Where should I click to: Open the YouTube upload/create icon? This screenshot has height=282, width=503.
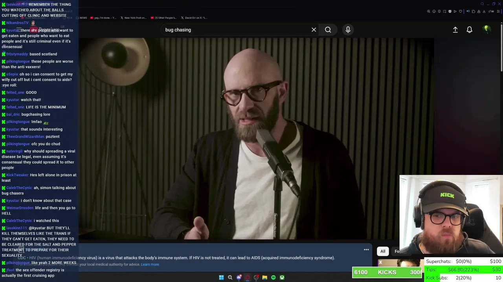click(455, 30)
